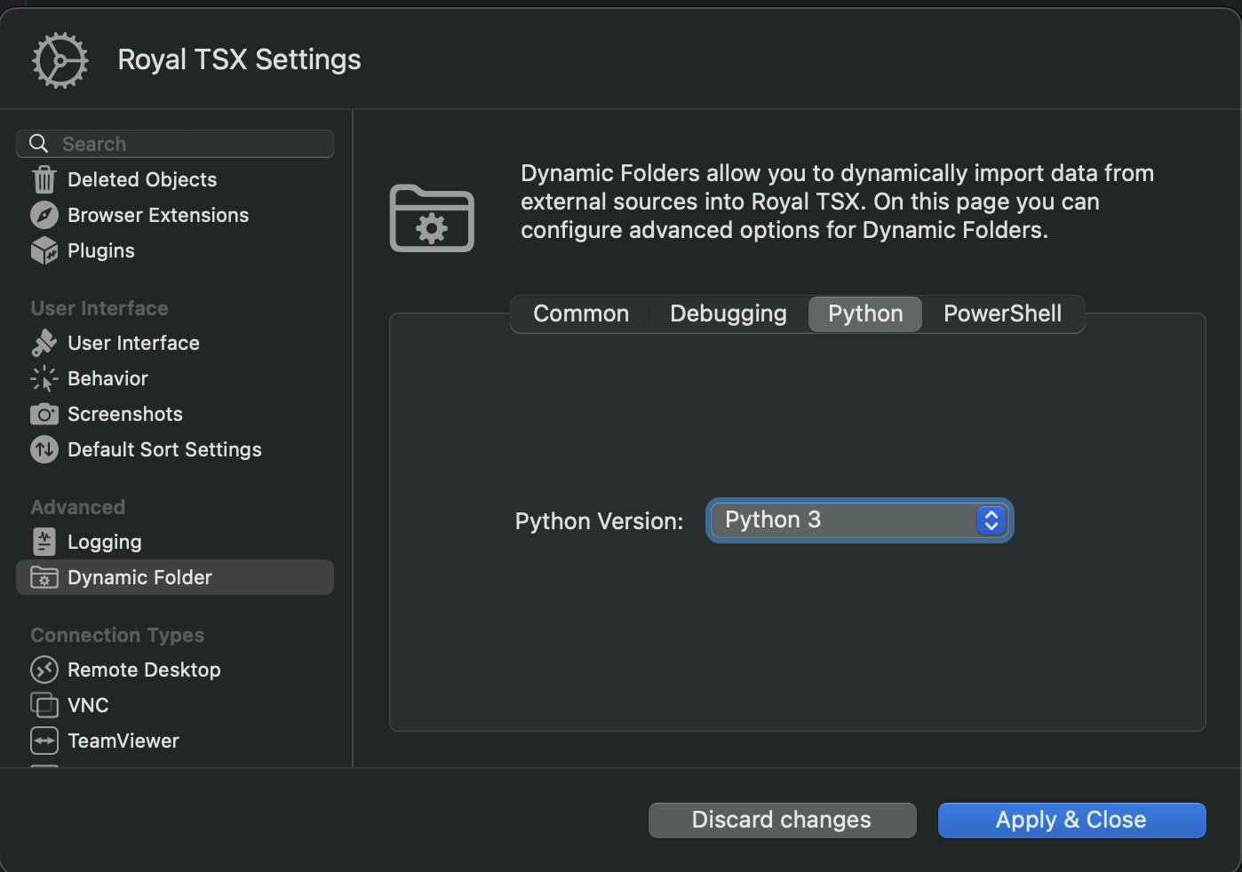Click the Default Sort Settings arrows icon

tap(44, 450)
